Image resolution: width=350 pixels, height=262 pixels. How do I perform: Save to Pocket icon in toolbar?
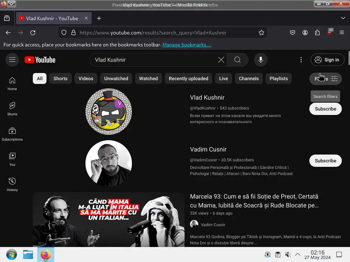tap(293, 33)
